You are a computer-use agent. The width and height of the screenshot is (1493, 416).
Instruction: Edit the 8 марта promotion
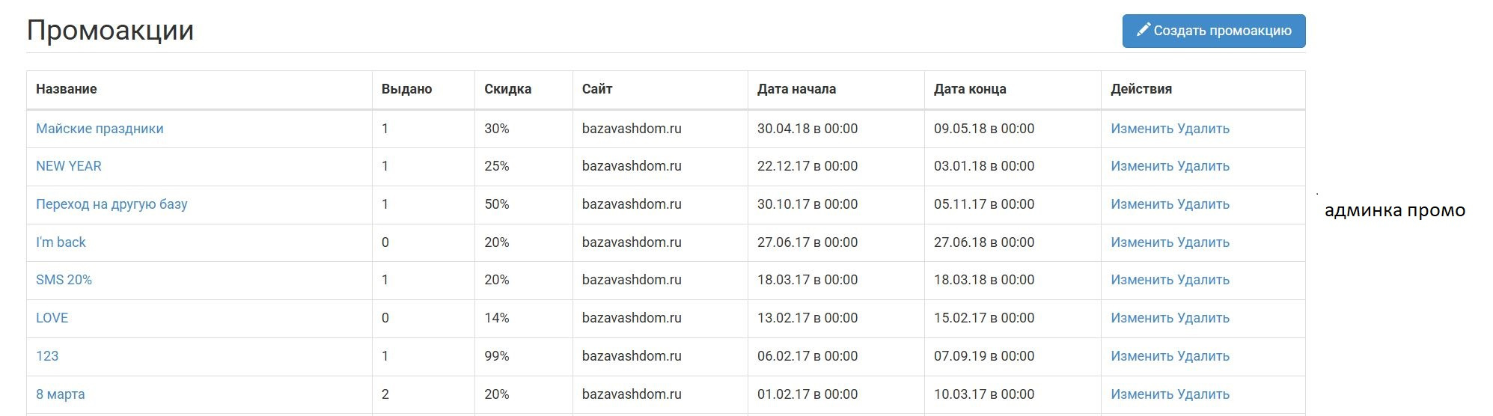pyautogui.click(x=1142, y=394)
